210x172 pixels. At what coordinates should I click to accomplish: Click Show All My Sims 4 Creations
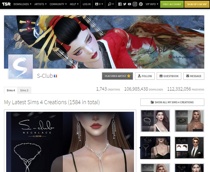(172, 102)
